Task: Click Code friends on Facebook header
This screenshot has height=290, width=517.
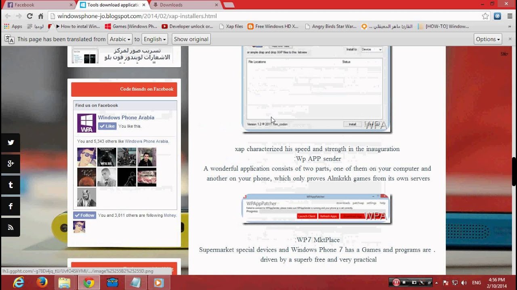Action: (124, 89)
